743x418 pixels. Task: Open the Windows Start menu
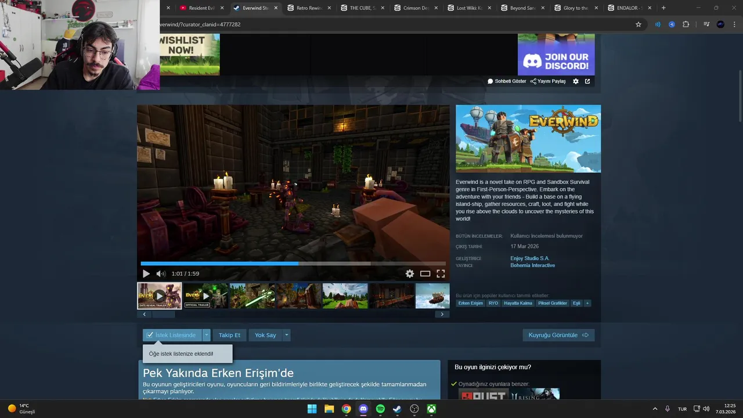[312, 409]
